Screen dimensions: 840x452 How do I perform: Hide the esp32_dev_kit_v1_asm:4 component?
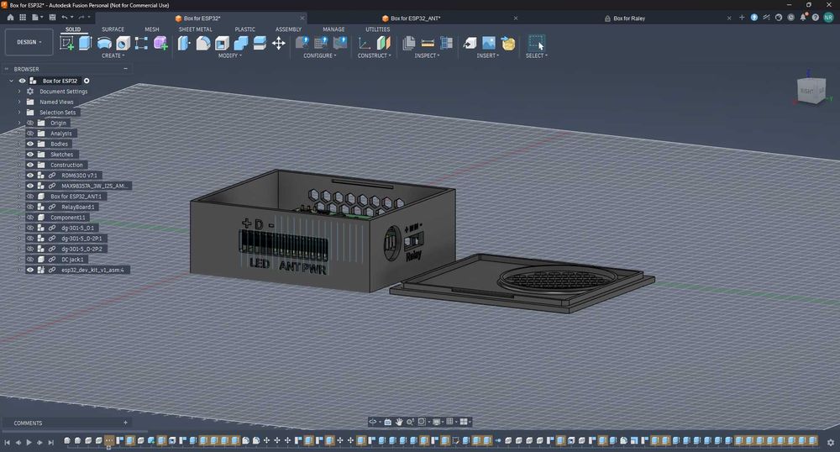[30, 270]
